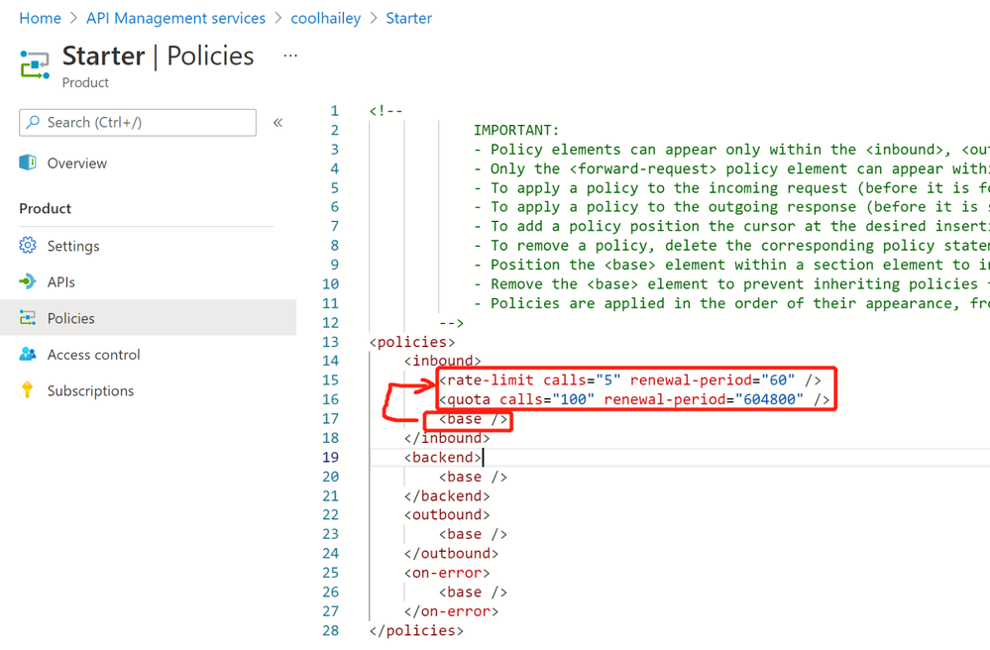Click the </inbound> closing tag

[x=447, y=438]
